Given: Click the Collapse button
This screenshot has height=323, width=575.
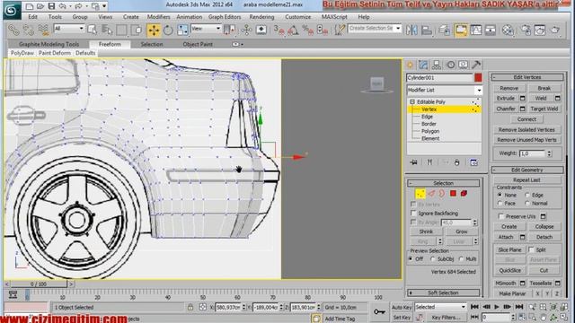Looking at the screenshot, I should 544,227.
